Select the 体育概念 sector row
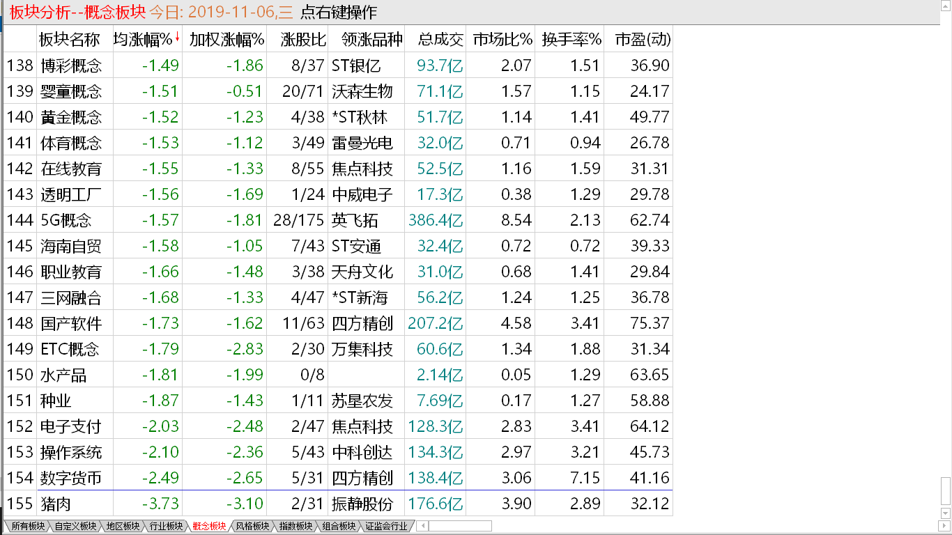The width and height of the screenshot is (952, 535). (338, 143)
